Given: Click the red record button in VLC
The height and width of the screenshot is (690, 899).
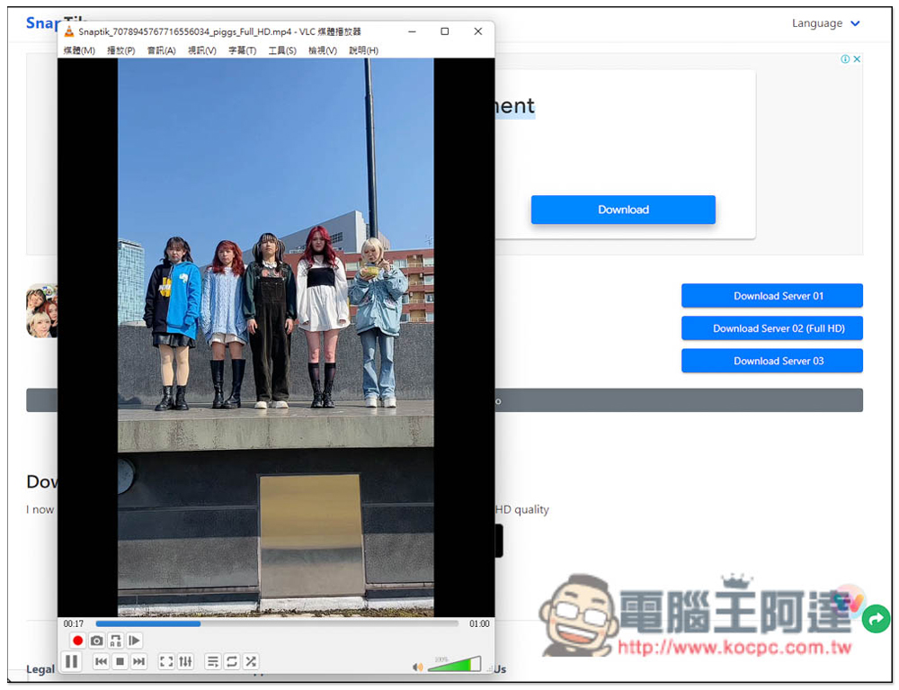Looking at the screenshot, I should pyautogui.click(x=77, y=641).
